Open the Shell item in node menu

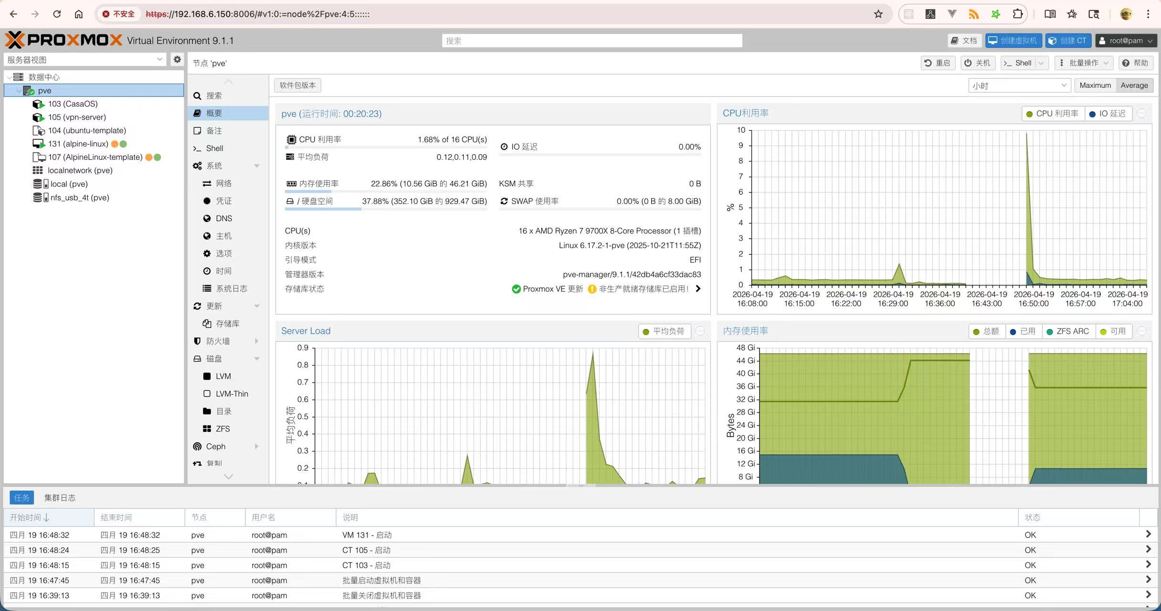click(x=214, y=148)
